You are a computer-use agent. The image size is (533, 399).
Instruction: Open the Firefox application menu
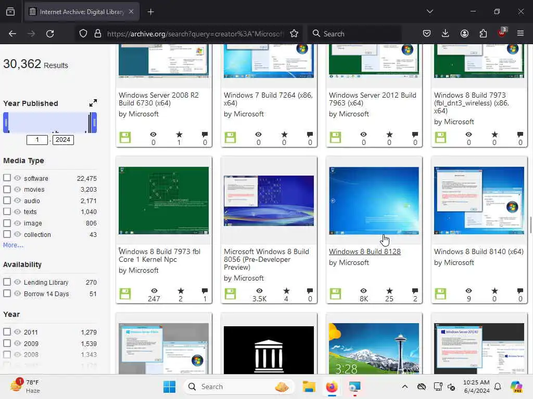tap(521, 33)
